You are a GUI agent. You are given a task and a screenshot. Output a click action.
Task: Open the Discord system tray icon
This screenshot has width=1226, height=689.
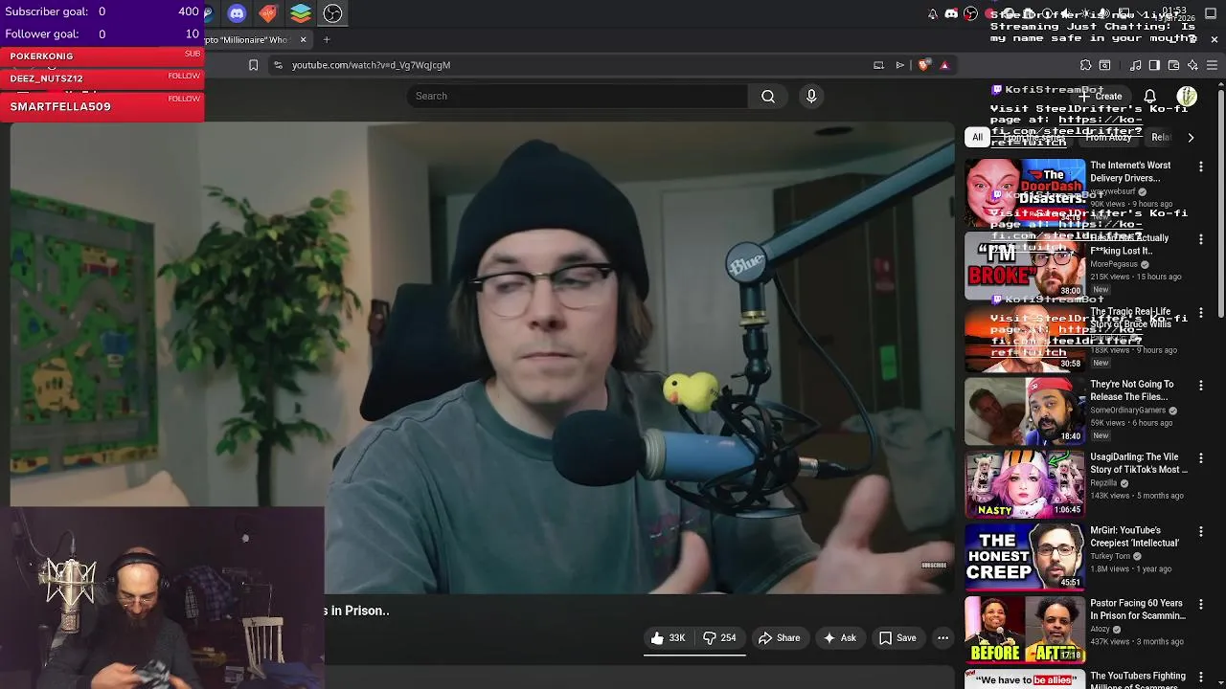[951, 13]
